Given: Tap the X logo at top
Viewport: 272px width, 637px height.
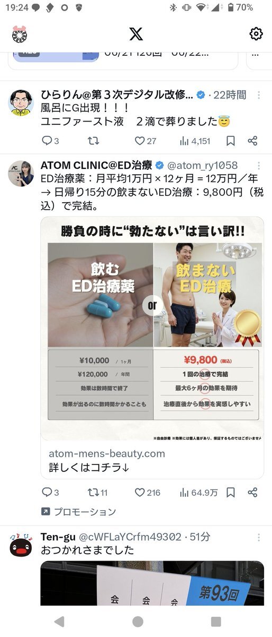Looking at the screenshot, I should 136,34.
